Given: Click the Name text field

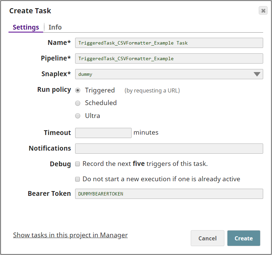Looking at the screenshot, I should 169,43.
